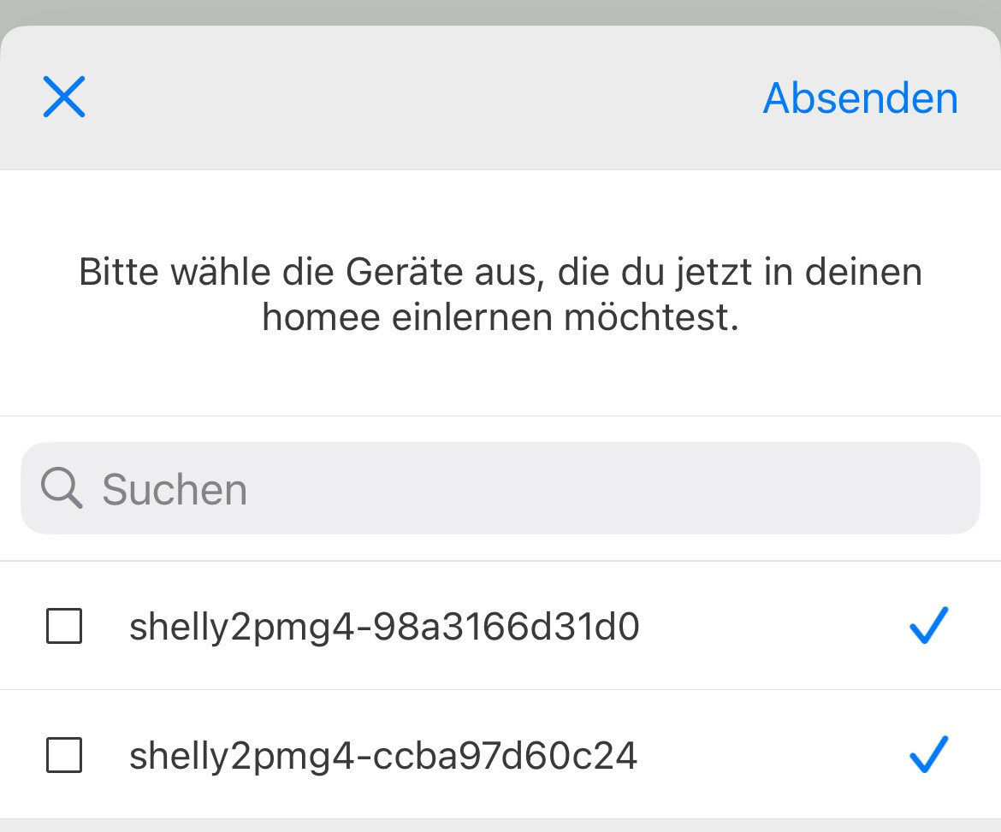The image size is (1001, 832).
Task: Tap the Absenden button
Action: (860, 98)
